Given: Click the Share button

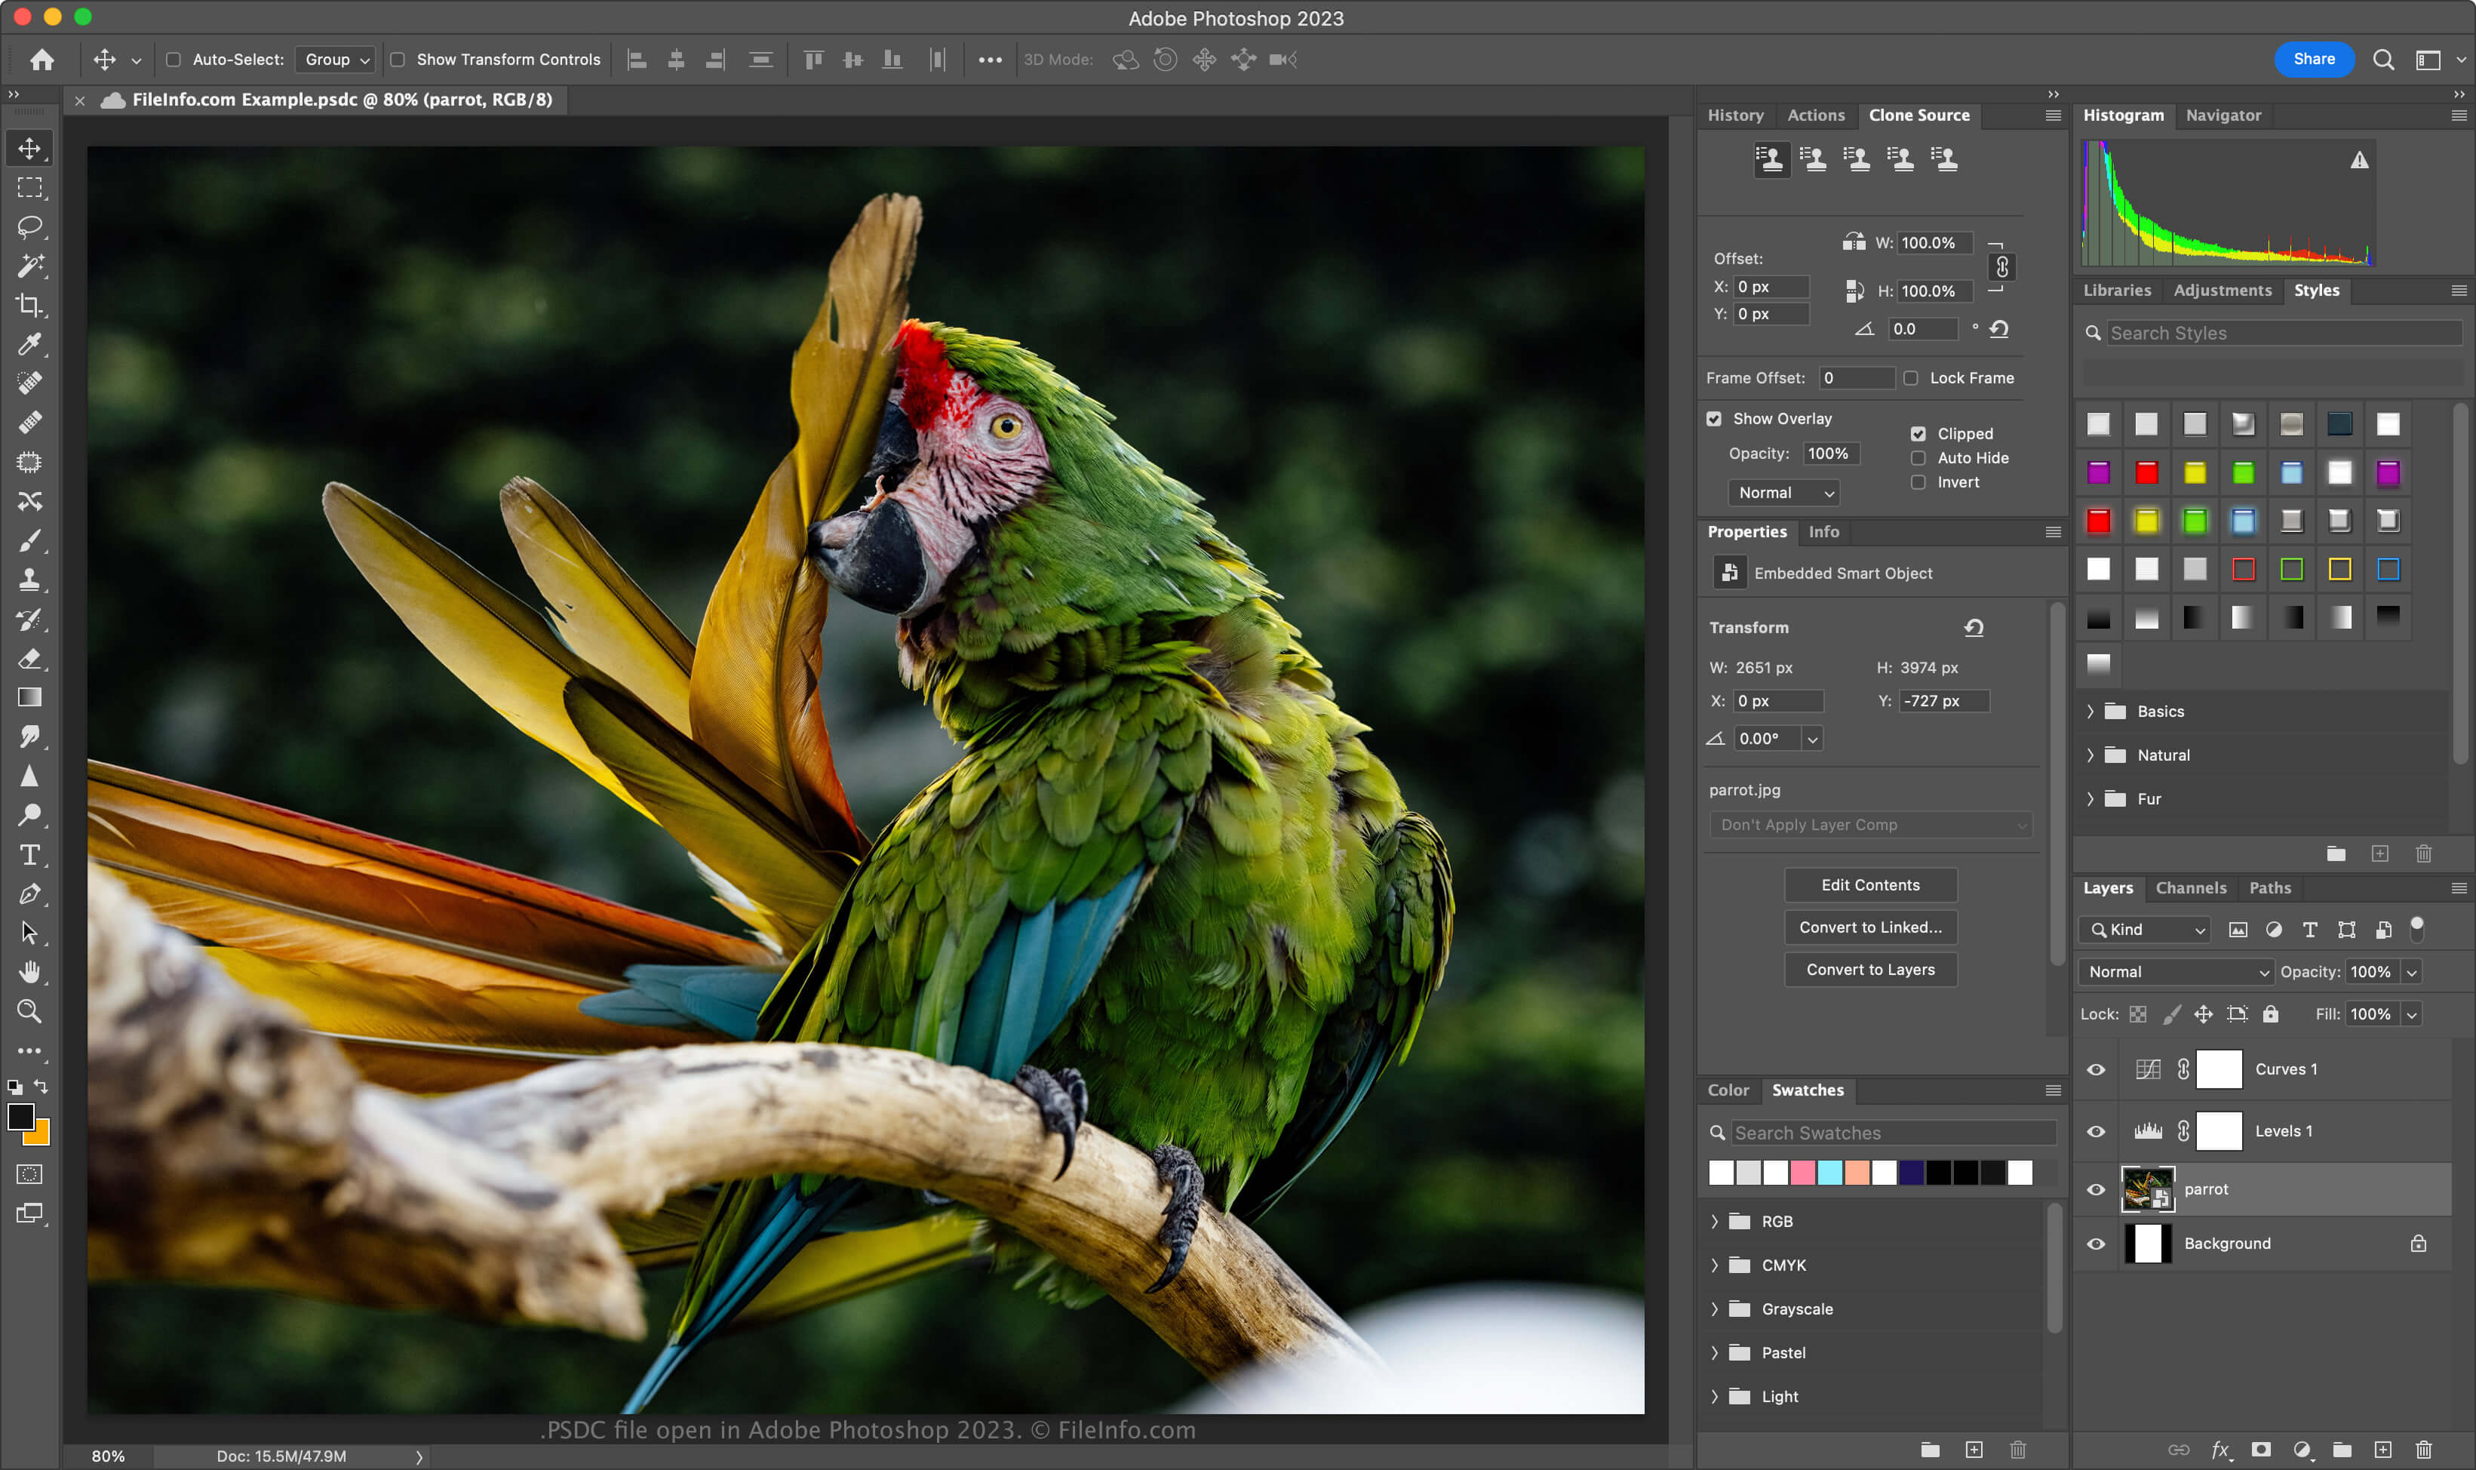Looking at the screenshot, I should [x=2314, y=60].
